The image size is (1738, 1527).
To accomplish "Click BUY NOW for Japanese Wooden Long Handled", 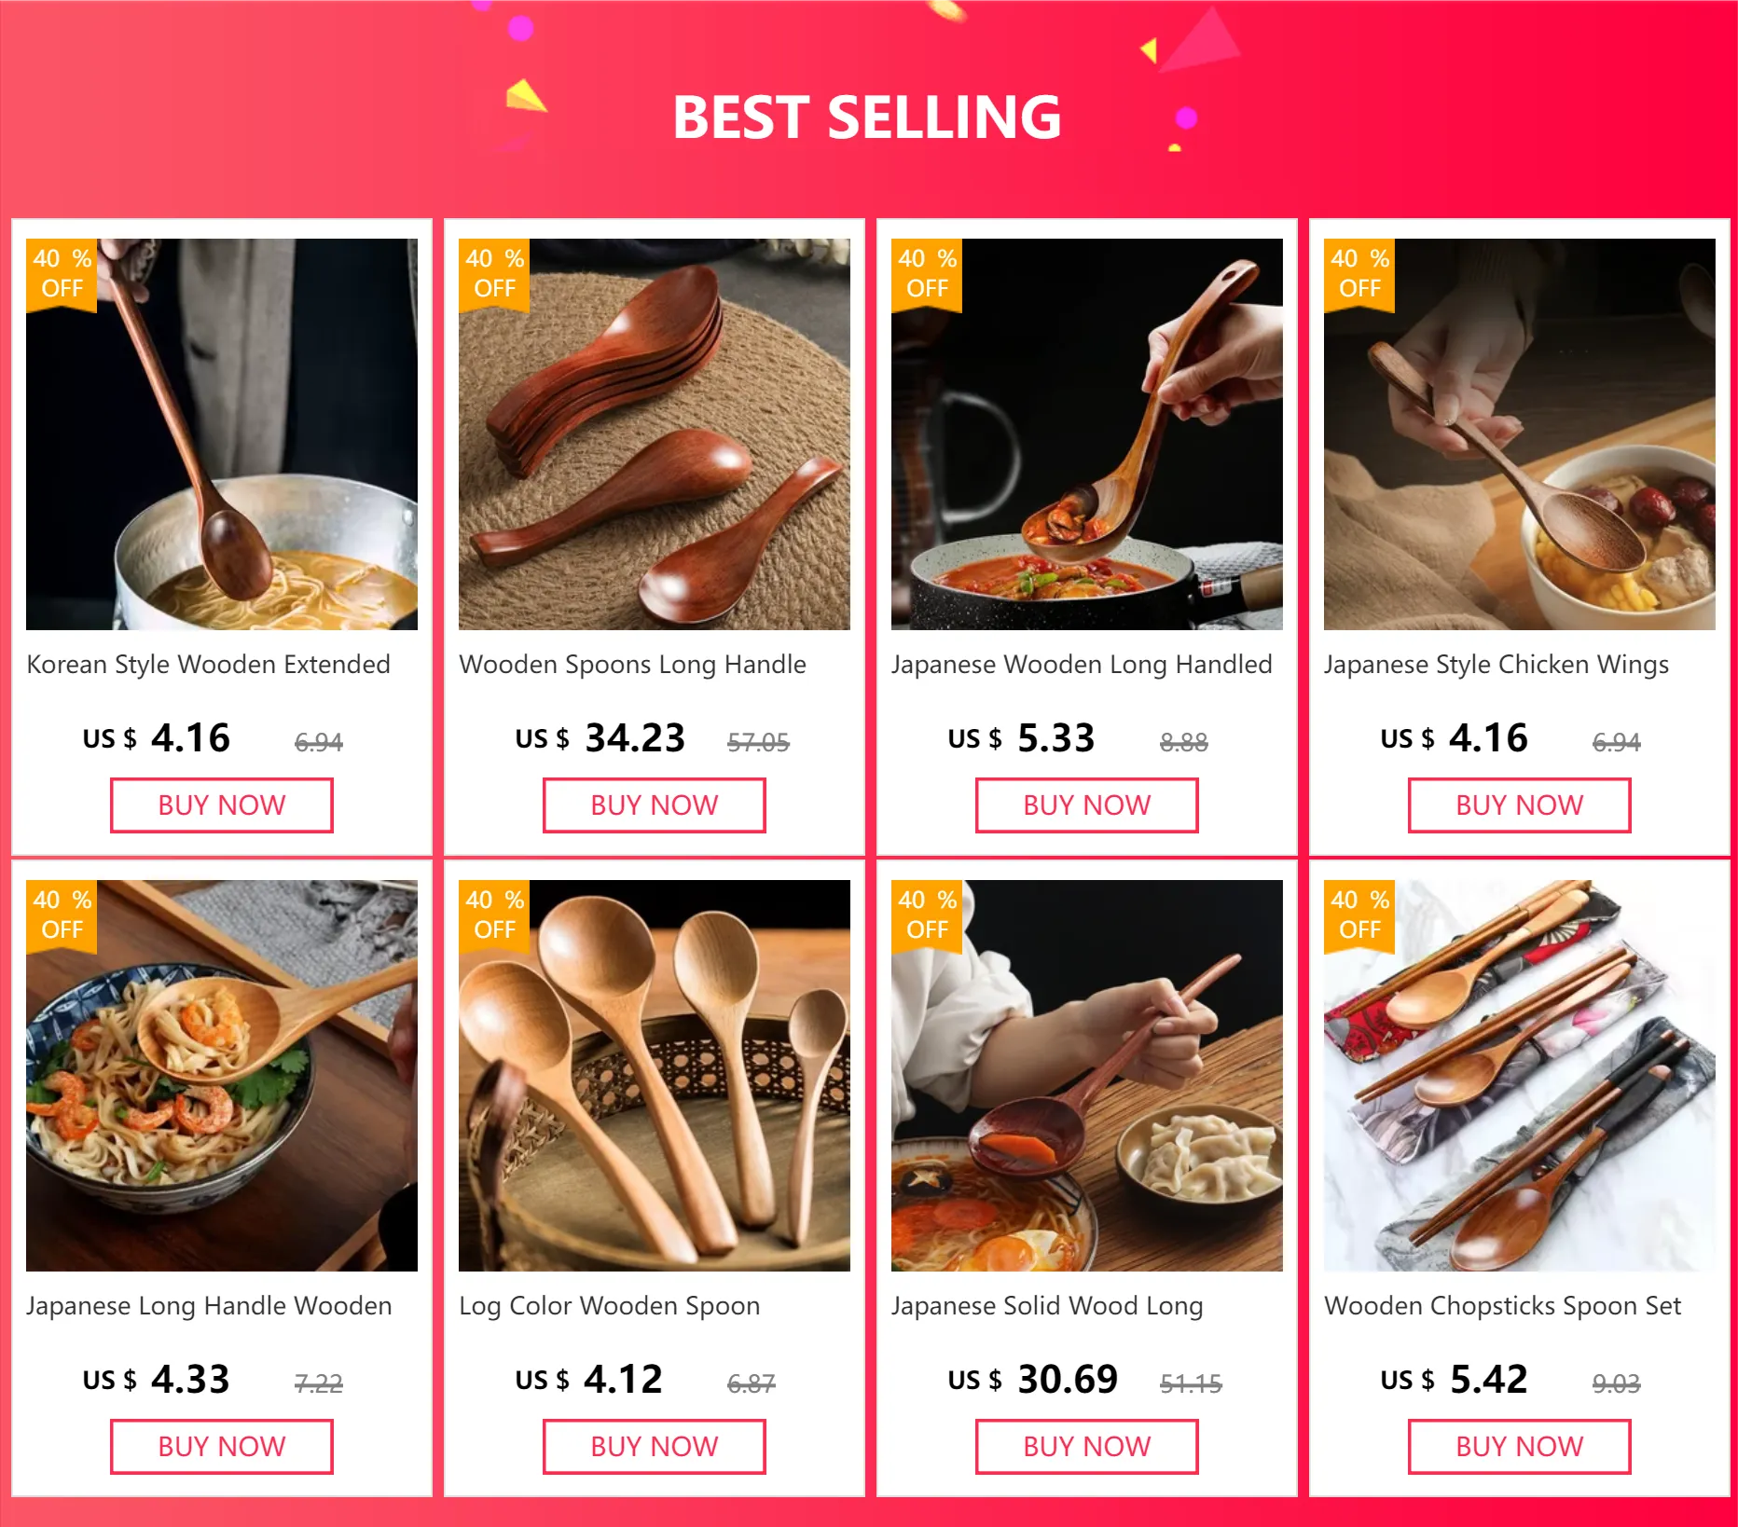I will coord(1087,805).
